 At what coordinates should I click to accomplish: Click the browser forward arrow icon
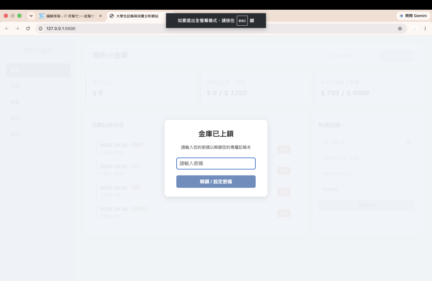tap(17, 28)
